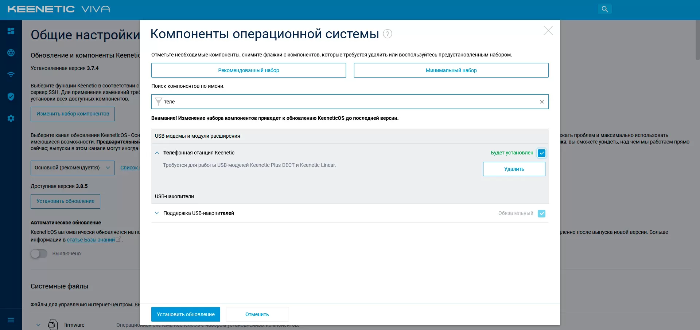Screen dimensions: 700x330
Task: Click the Удалить button for the telephone station
Action: (x=514, y=169)
